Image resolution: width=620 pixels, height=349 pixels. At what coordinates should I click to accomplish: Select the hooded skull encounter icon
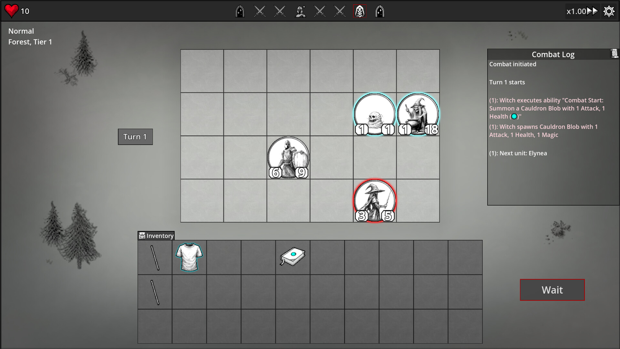[x=360, y=11]
